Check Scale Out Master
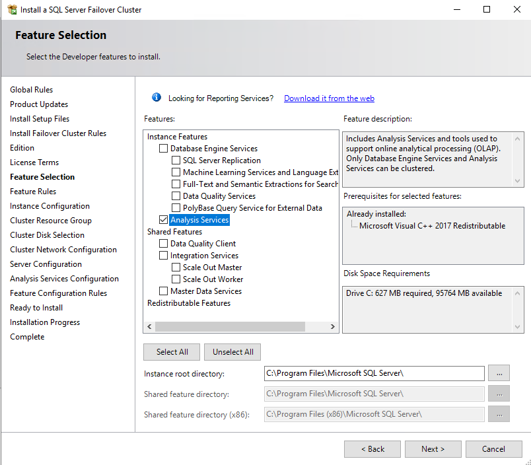 point(176,268)
